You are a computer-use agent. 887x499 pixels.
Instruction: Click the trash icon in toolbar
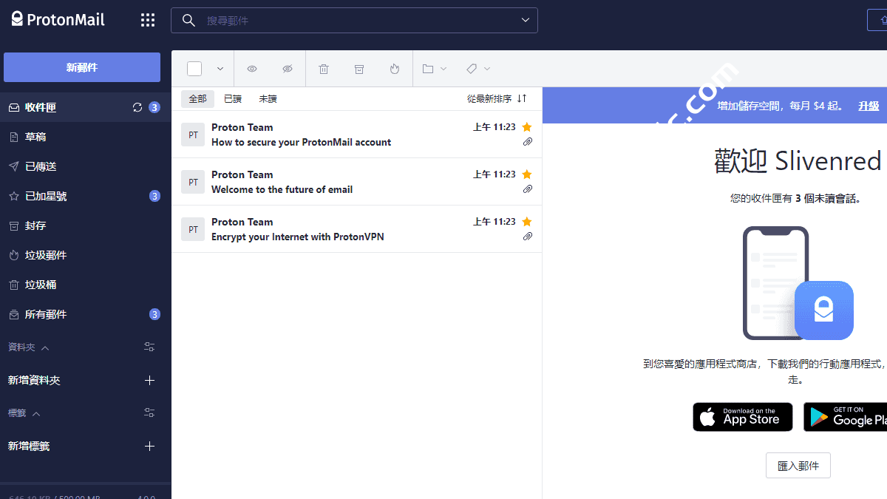click(324, 69)
